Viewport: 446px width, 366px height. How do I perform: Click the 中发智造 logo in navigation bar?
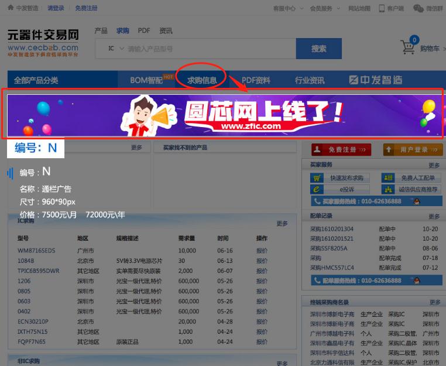point(375,80)
